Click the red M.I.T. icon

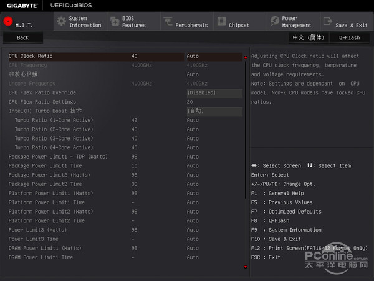tap(8, 21)
